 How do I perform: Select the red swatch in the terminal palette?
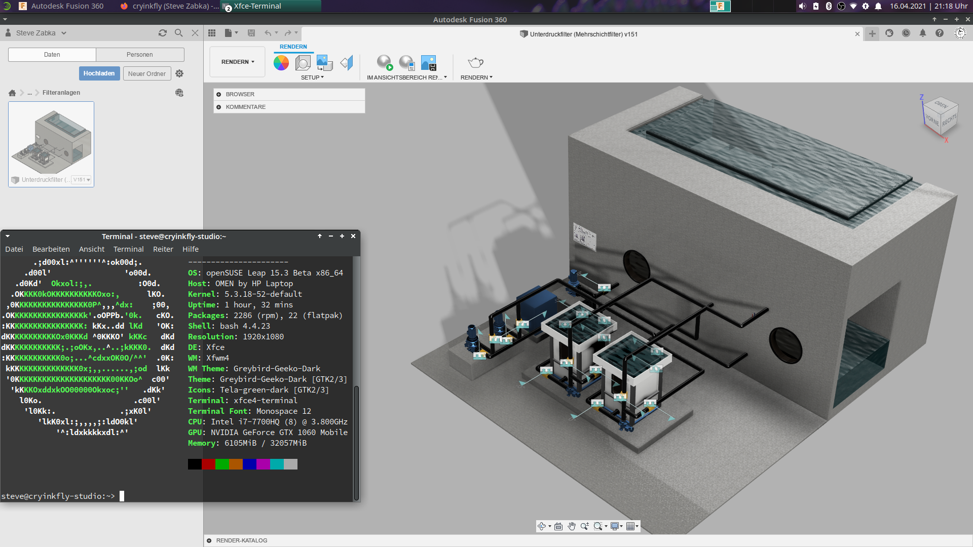[208, 463]
